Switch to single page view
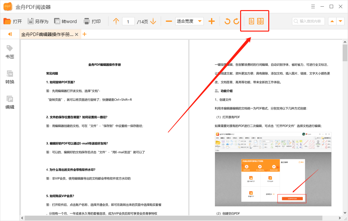Viewport: 348px width, 221px height. click(251, 21)
